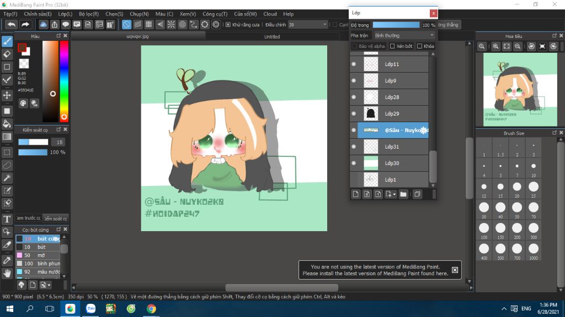Select the Lasso tool
The height and width of the screenshot is (317, 565).
[x=7, y=165]
